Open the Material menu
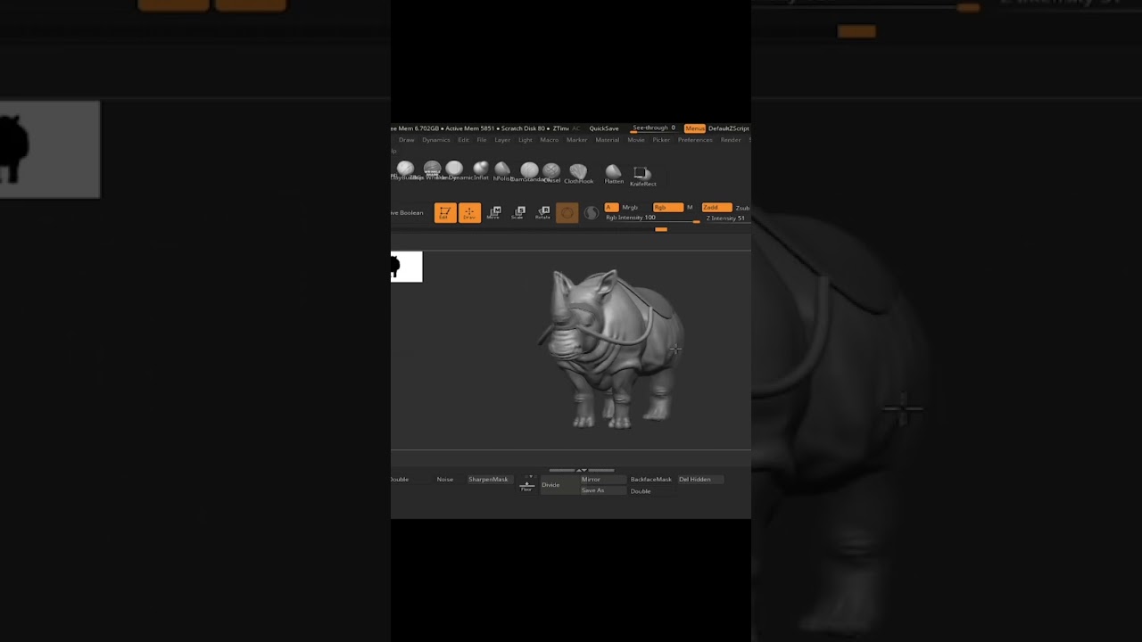Screen dimensions: 1142x642 607,140
